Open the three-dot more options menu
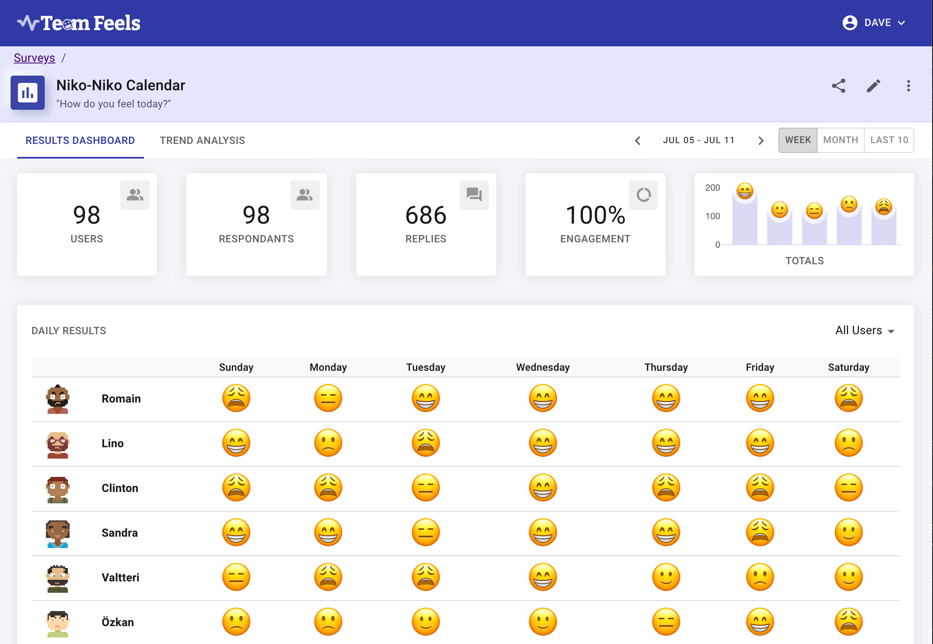 click(908, 86)
